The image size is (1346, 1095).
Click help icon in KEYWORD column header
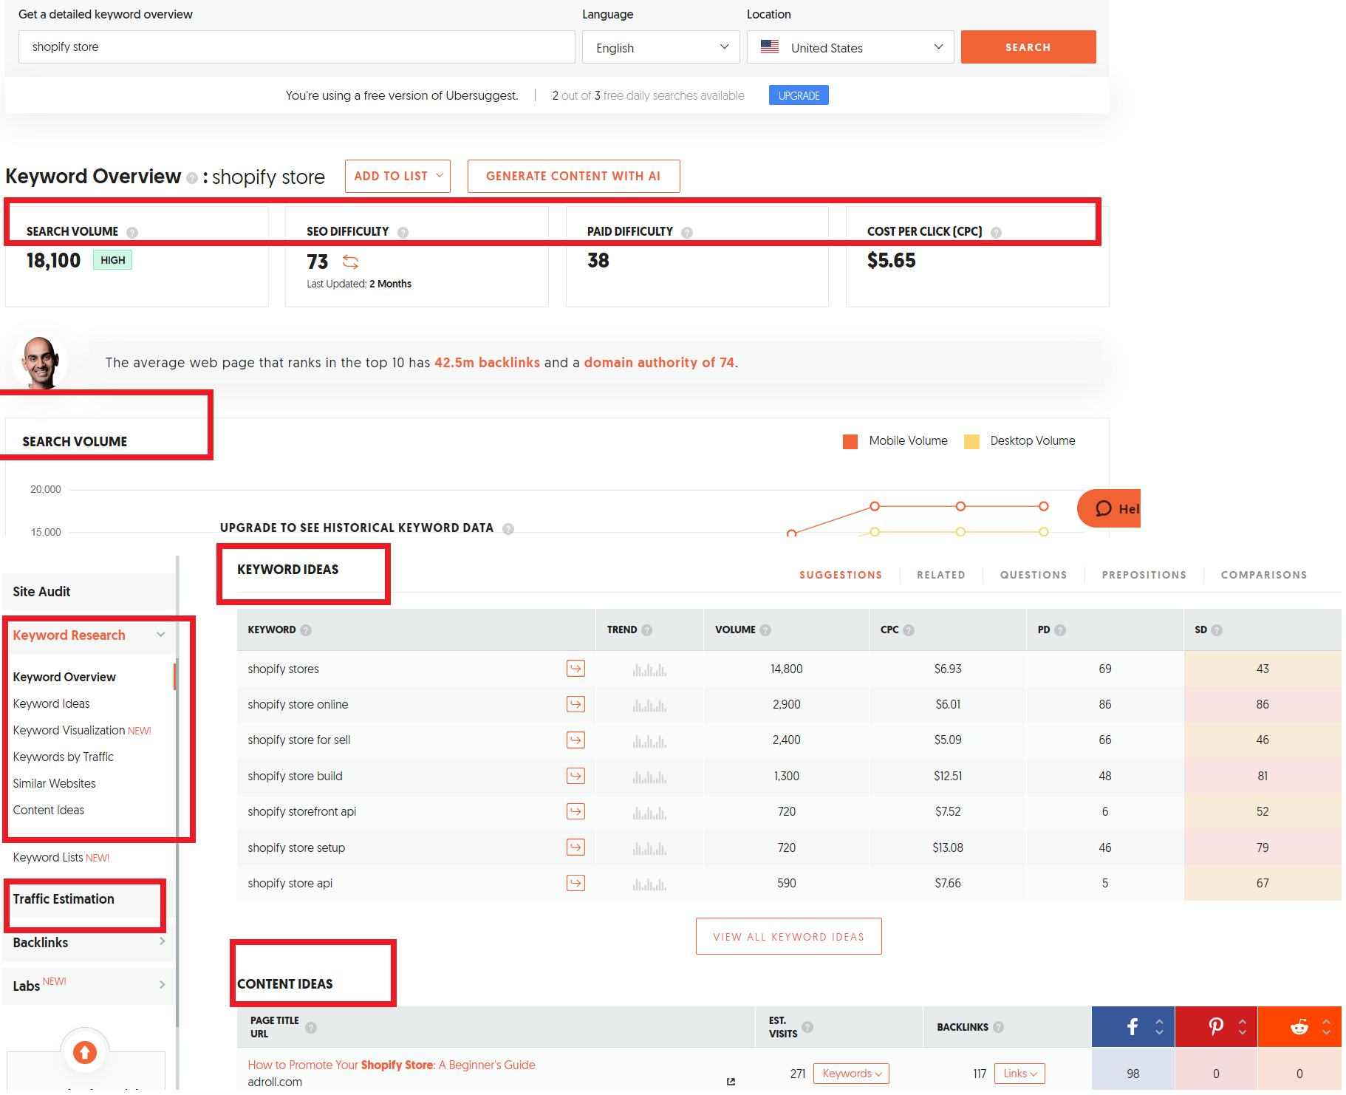tap(306, 630)
